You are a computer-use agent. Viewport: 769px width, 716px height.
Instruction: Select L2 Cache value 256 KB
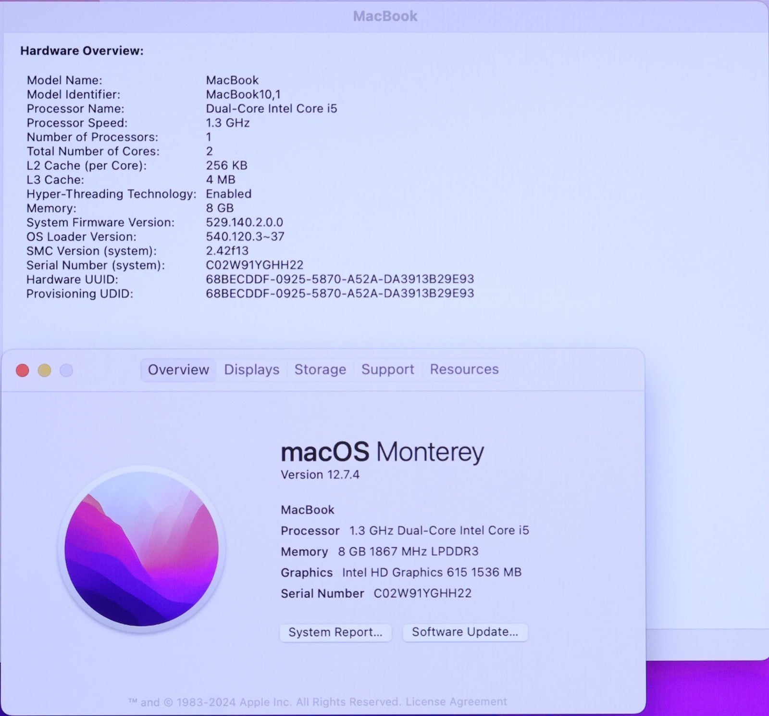(x=226, y=166)
